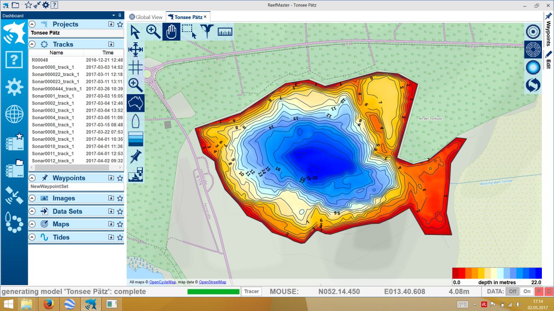Expand the Images panel section
Screen dimensions: 554x311
[32, 198]
